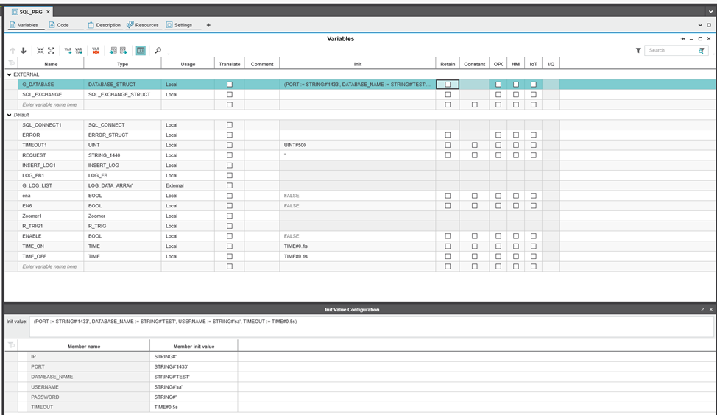
Task: Tick the Constant checkbox for ENABLE row
Action: 474,236
